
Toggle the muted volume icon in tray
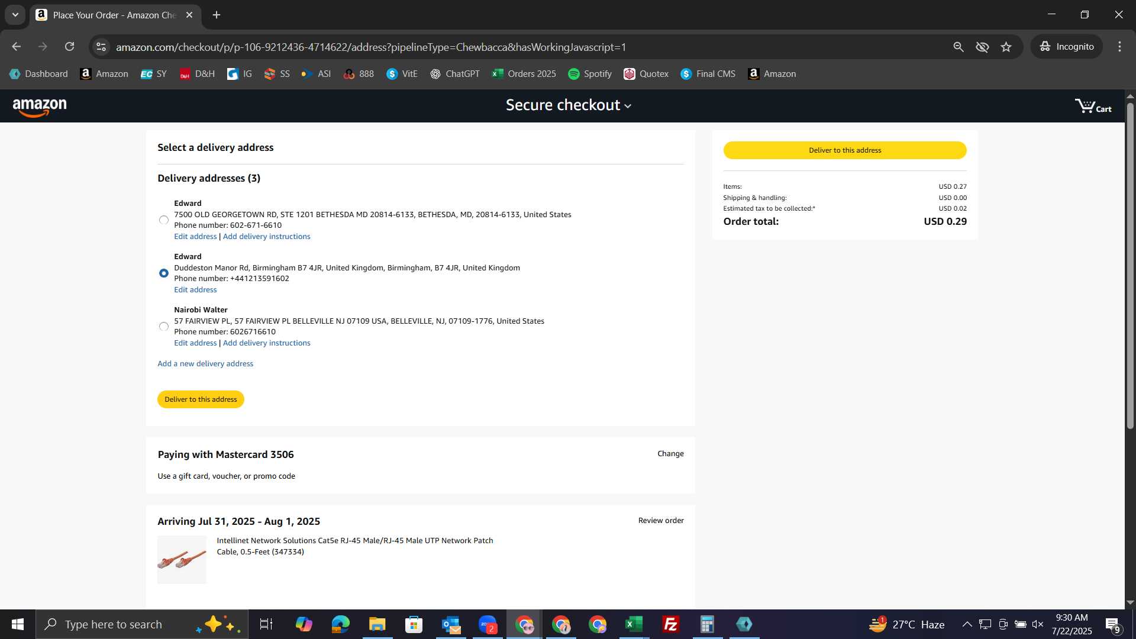pos(1038,624)
